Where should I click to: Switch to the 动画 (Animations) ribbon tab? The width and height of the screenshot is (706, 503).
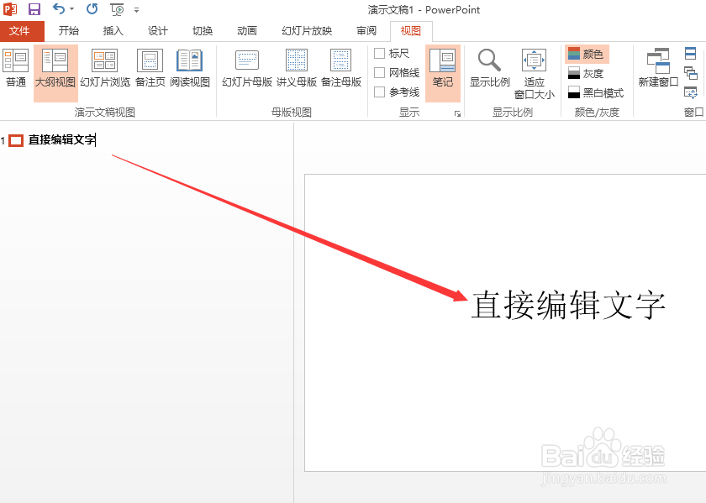(x=247, y=30)
